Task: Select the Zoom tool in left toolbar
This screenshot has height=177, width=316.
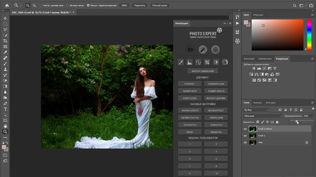Action: click(5, 132)
